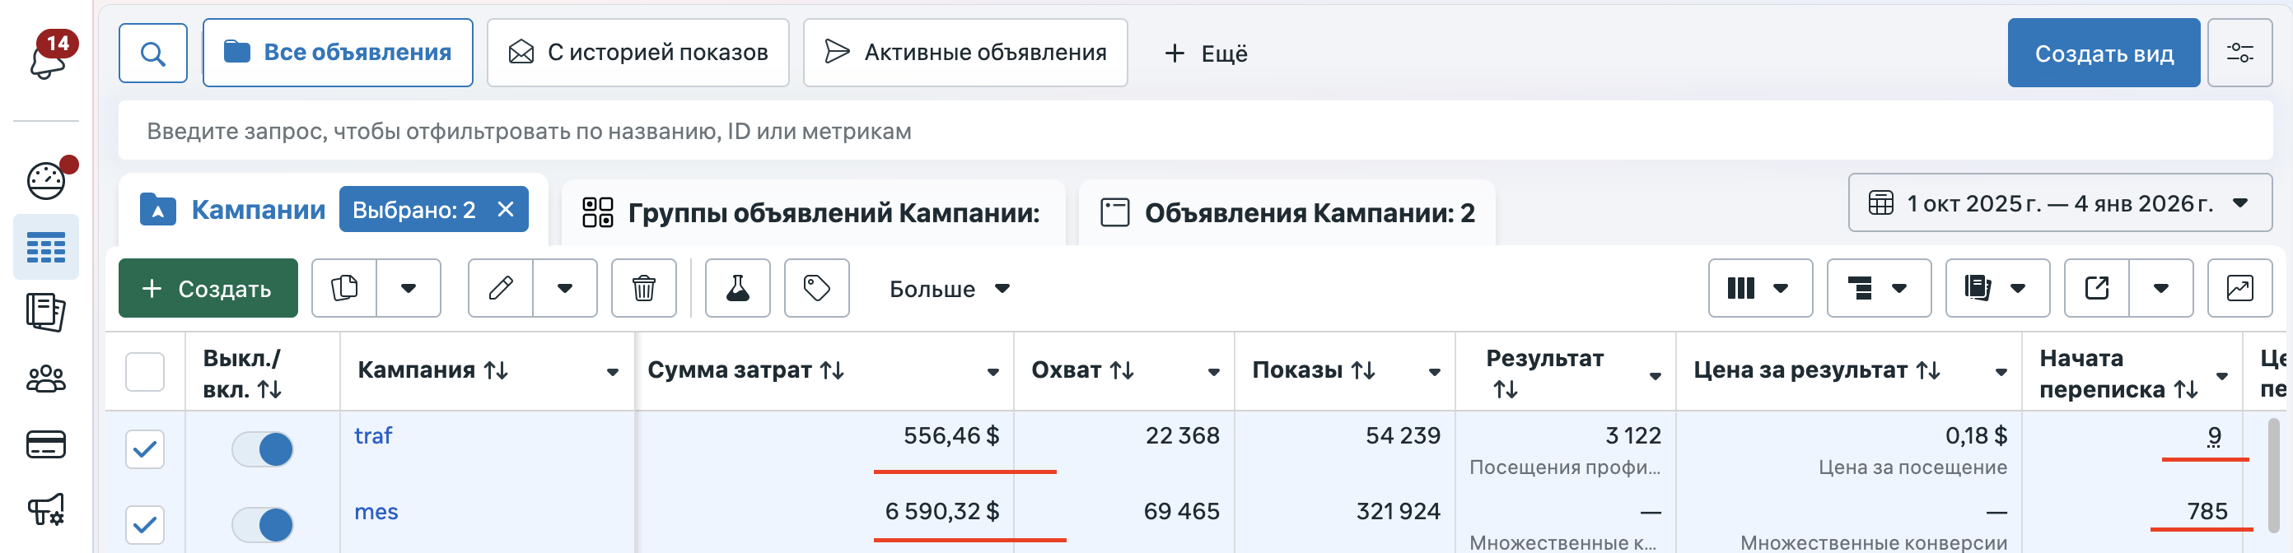This screenshot has width=2293, height=553.
Task: Open the Кампания column filter arrow
Action: pos(614,371)
